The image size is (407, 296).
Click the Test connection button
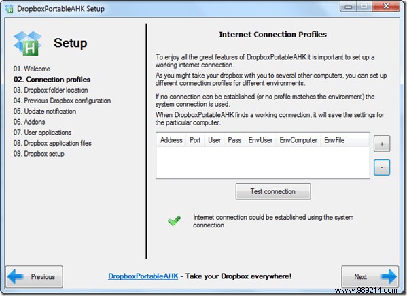(273, 191)
